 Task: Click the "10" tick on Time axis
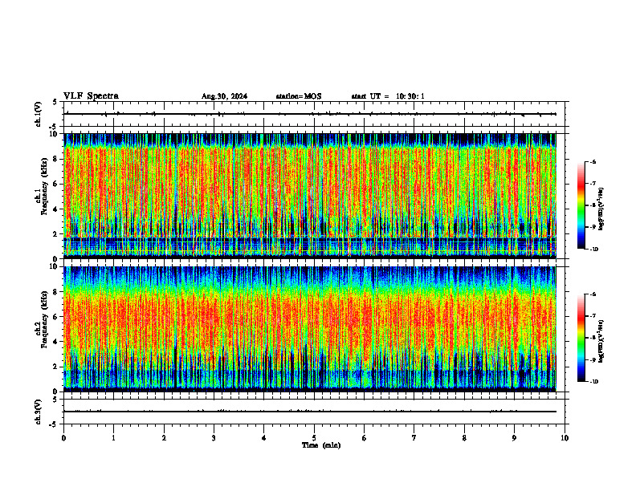click(565, 438)
